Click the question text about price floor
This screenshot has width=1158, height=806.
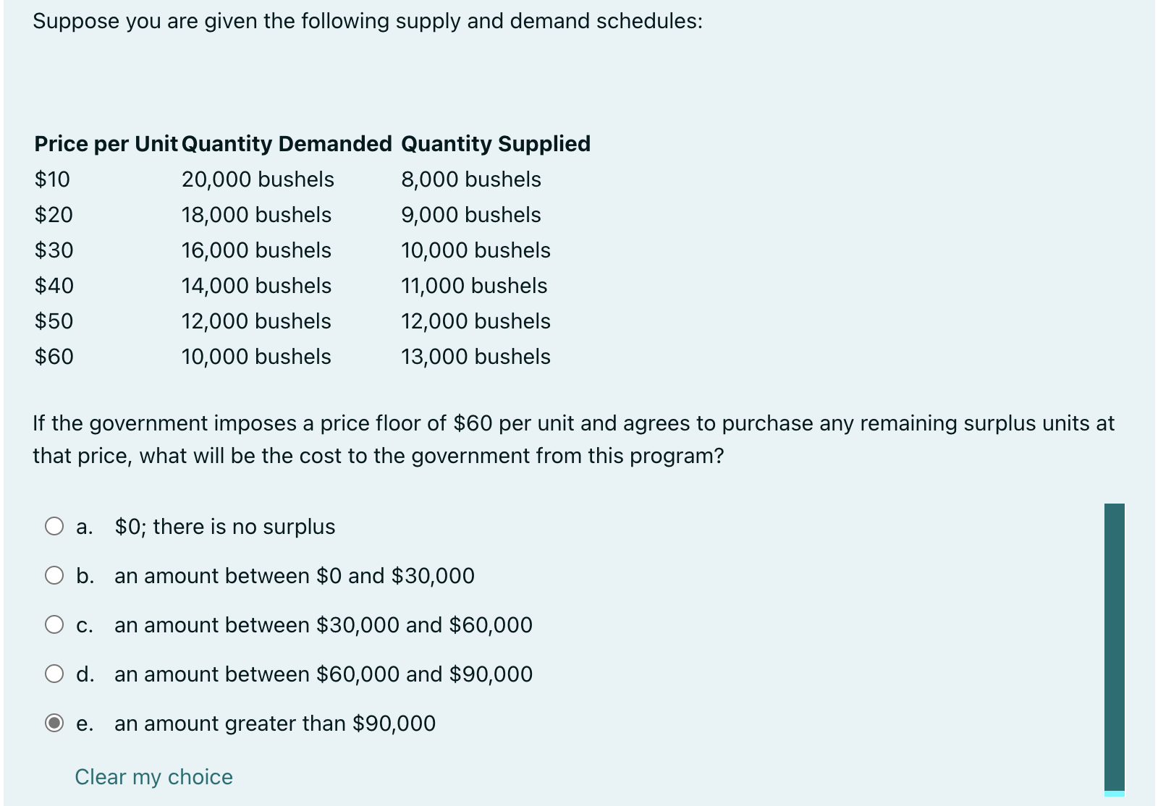click(x=572, y=439)
